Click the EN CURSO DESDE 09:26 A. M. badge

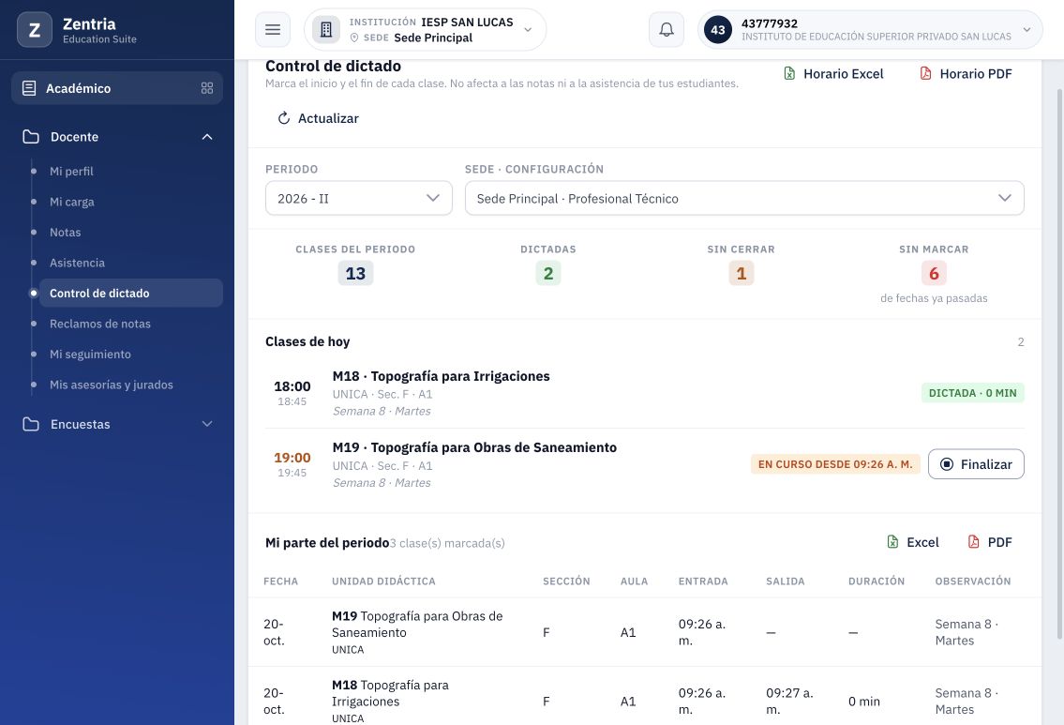tap(835, 464)
